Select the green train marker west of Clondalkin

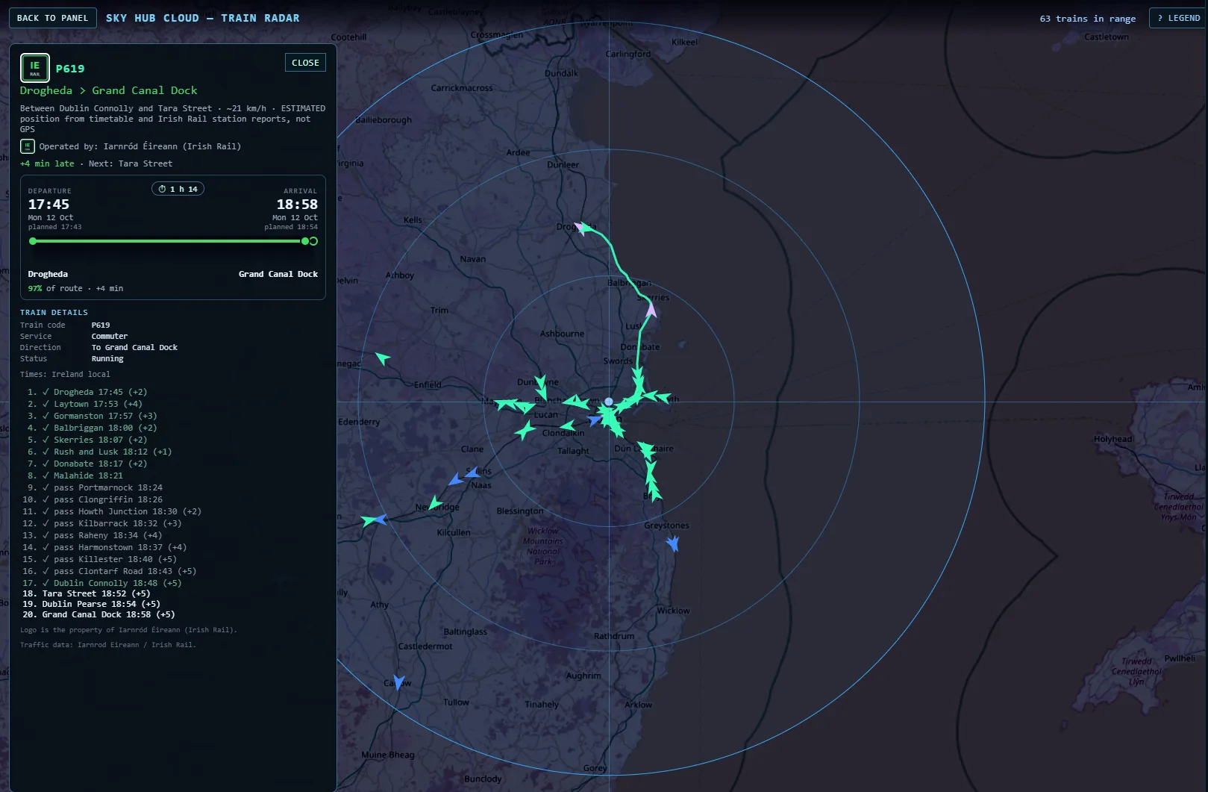(x=525, y=431)
